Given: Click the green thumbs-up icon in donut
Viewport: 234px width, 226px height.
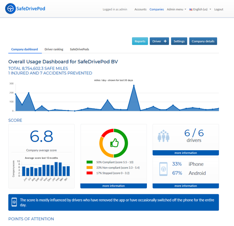Looking at the screenshot, I should [114, 143].
